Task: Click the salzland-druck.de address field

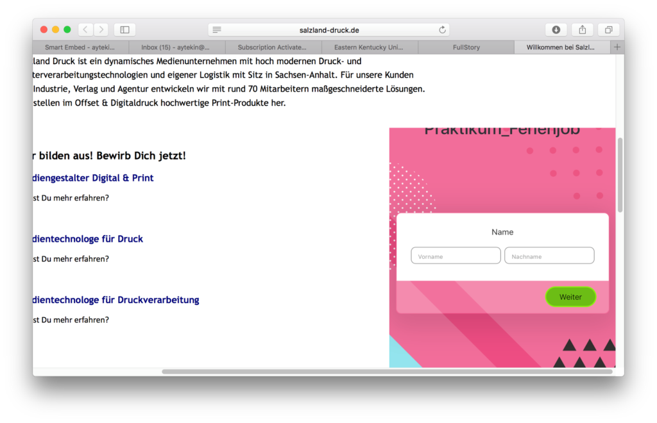Action: pos(329,29)
